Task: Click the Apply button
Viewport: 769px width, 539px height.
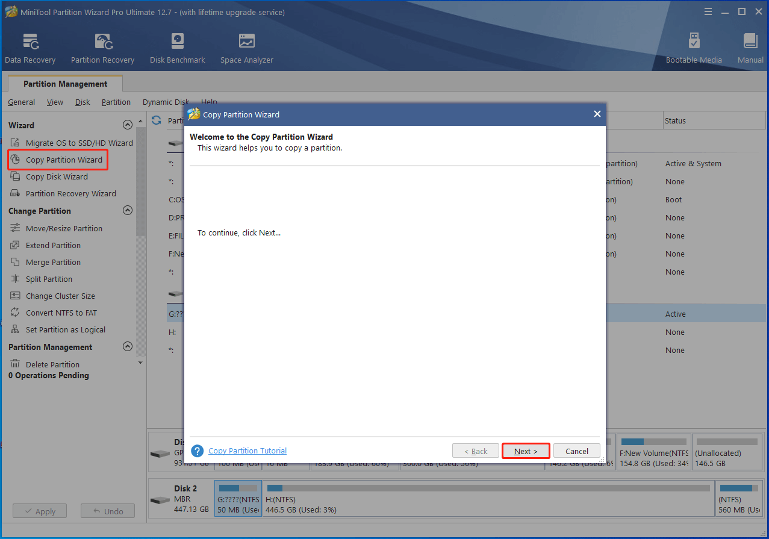Action: (40, 511)
